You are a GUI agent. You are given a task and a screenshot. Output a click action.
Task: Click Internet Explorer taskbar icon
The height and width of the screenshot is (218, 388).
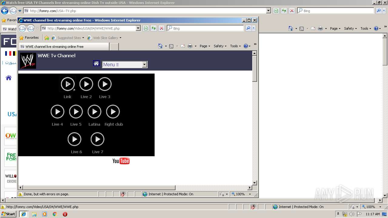coord(23,214)
